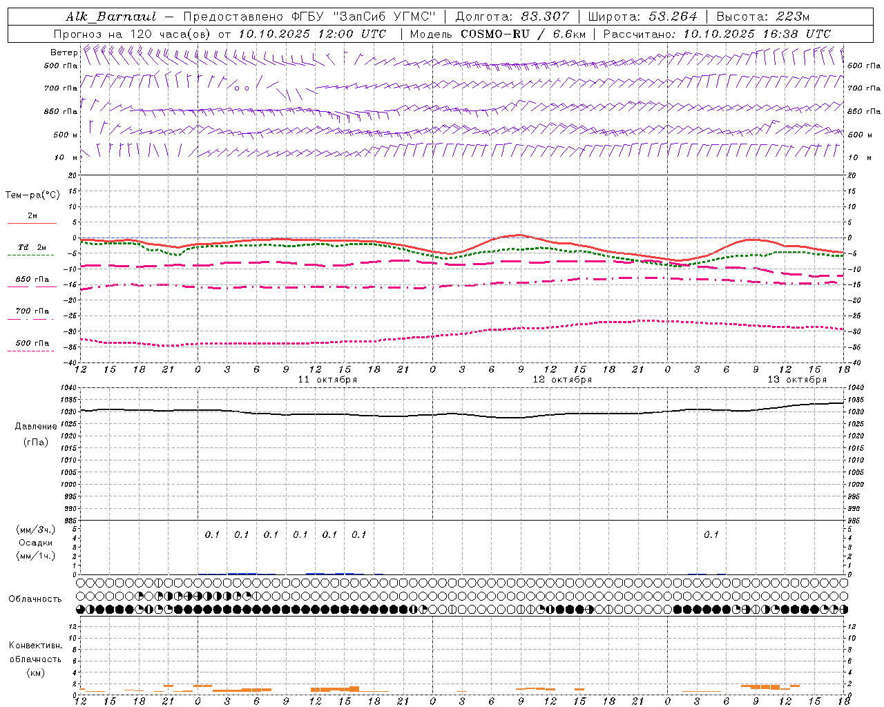Click the (км) convective height unit label
The image size is (884, 707).
click(x=35, y=672)
